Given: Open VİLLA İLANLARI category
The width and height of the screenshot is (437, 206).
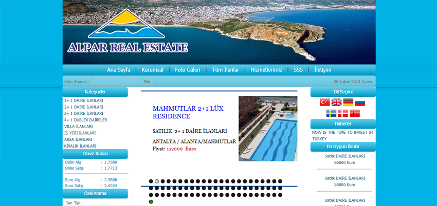Looking at the screenshot, I should tap(79, 127).
